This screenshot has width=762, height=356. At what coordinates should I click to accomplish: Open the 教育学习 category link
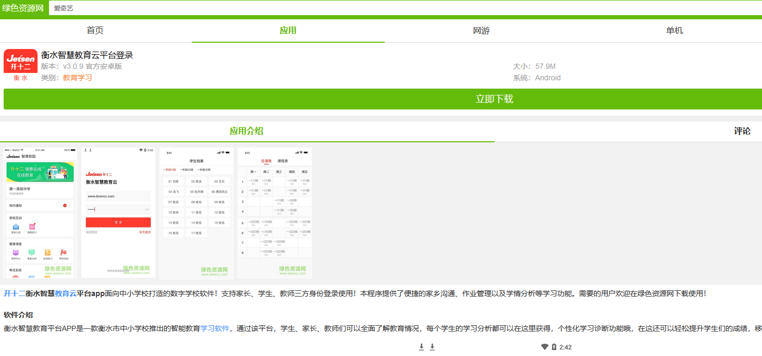[77, 78]
